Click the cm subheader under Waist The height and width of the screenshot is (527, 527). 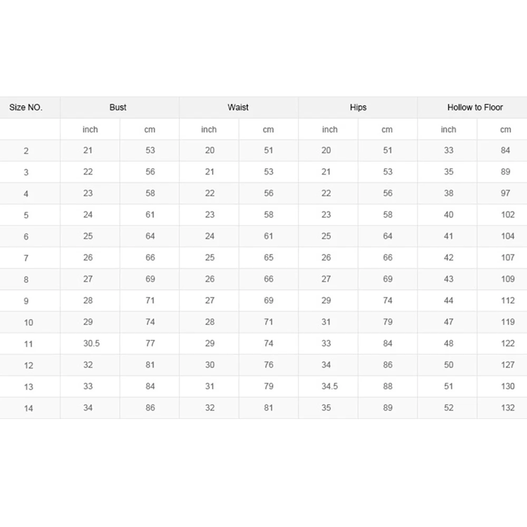(268, 130)
